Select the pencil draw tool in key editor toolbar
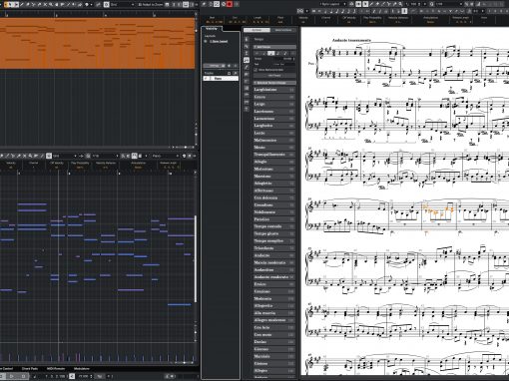 pos(7,156)
